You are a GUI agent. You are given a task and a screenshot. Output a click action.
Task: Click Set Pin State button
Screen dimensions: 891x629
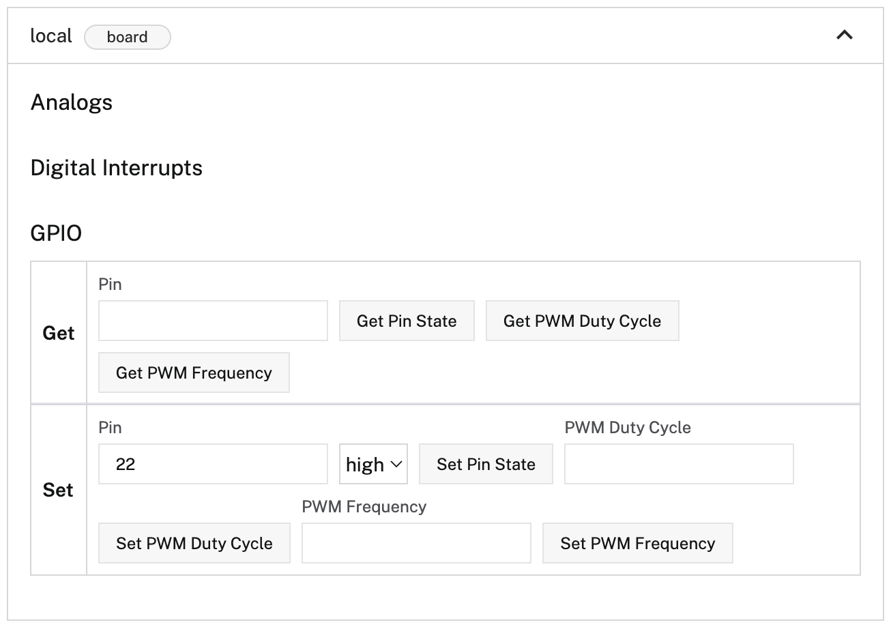coord(486,465)
